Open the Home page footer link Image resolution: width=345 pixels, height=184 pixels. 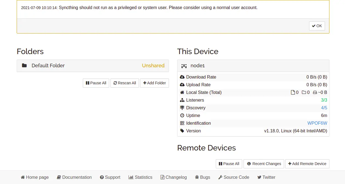[35, 177]
